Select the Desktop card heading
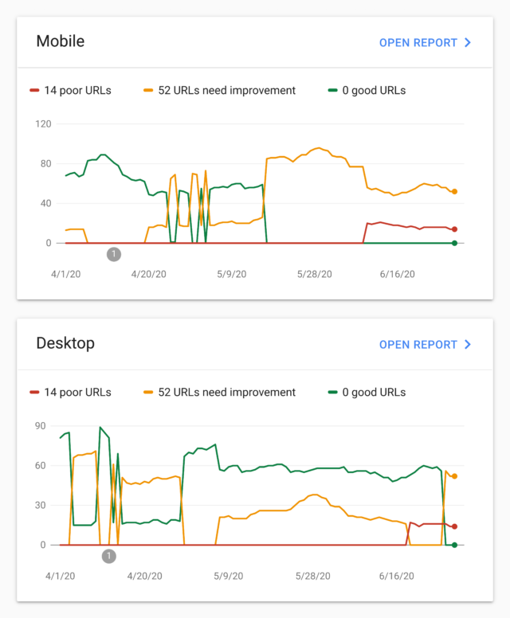Screen dimensions: 510x618 [65, 343]
